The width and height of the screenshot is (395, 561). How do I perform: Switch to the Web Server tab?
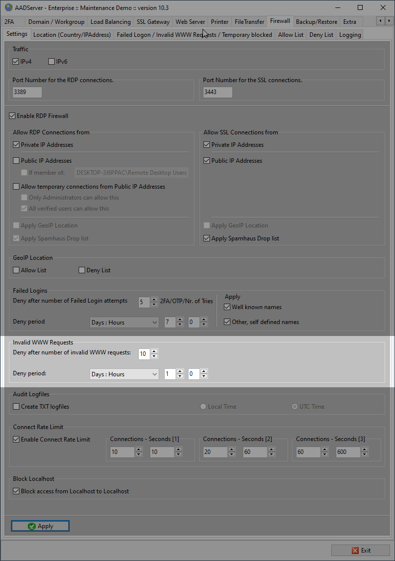click(x=190, y=22)
